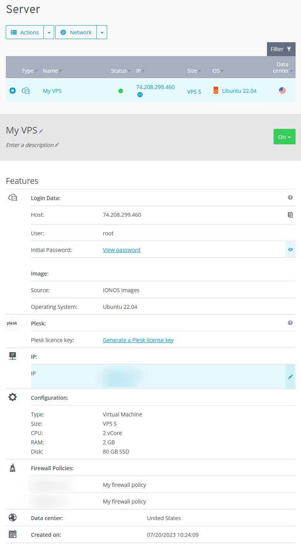Click the Firewall Policies icon
Viewport: 301px width, 548px height.
tap(12, 468)
